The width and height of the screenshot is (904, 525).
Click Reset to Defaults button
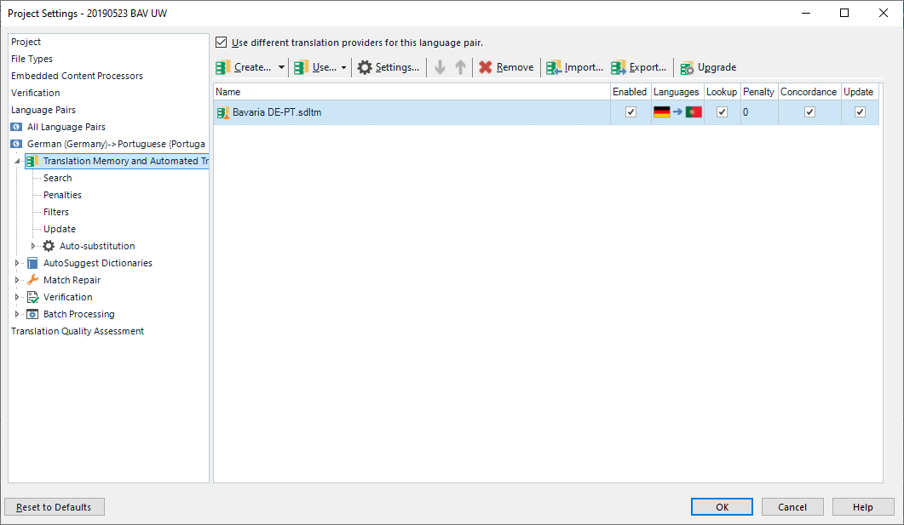pyautogui.click(x=55, y=507)
